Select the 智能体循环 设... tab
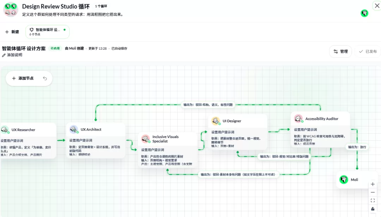Image resolution: width=381 pixels, height=217 pixels. coord(47,32)
